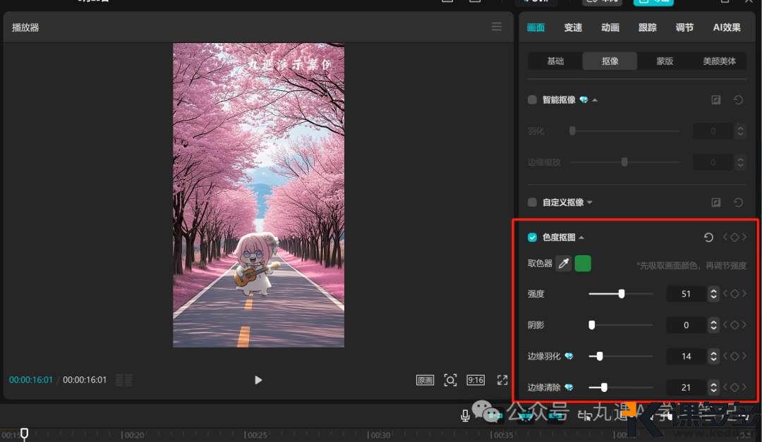Click the 边缘羽化 value field showing 14
This screenshot has width=762, height=442.
pos(686,356)
